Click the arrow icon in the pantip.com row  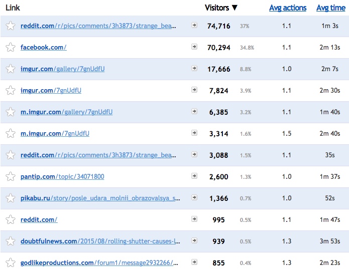(194, 176)
